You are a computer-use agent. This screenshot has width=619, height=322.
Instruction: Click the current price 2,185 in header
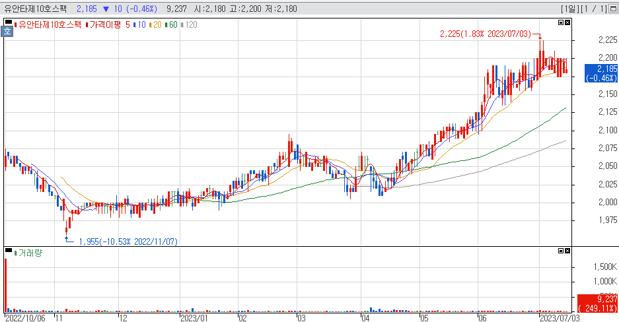pyautogui.click(x=87, y=9)
